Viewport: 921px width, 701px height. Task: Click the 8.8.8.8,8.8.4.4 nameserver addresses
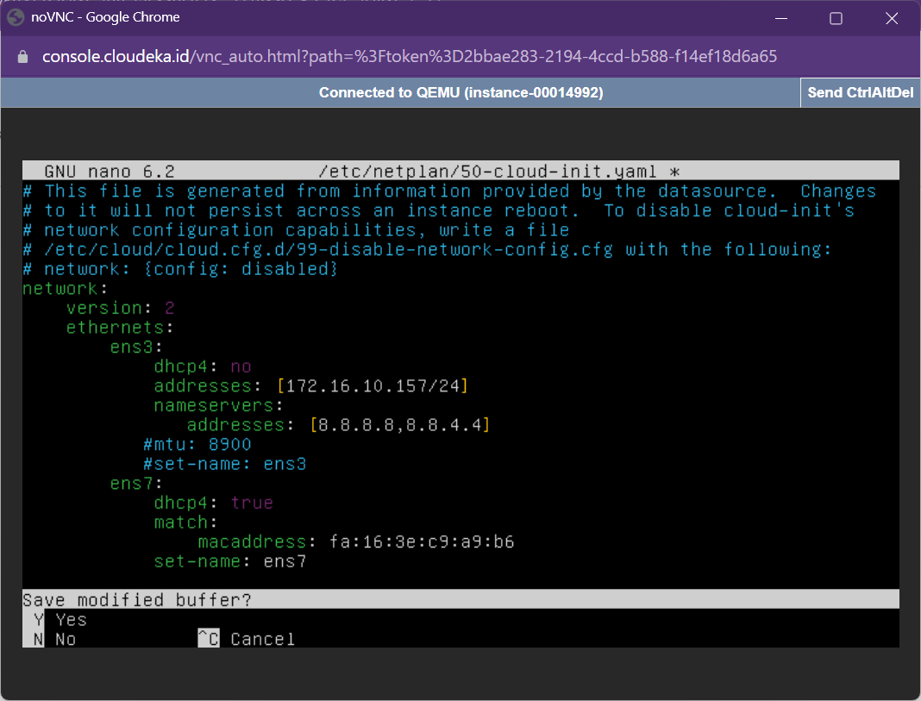click(399, 425)
